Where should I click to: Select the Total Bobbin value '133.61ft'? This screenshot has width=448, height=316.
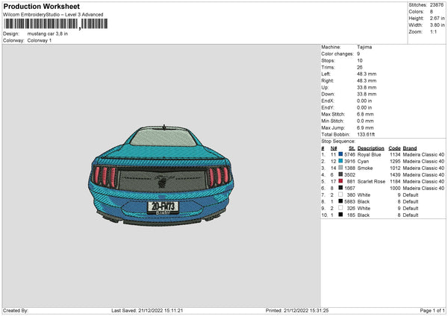tap(366, 134)
